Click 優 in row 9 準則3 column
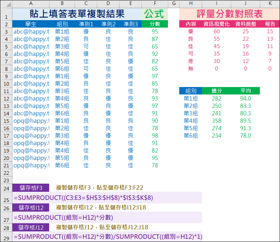The height and width of the screenshot is (242, 280). (130, 76)
